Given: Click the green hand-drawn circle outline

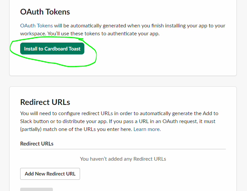Looking at the screenshot, I should (95, 56).
